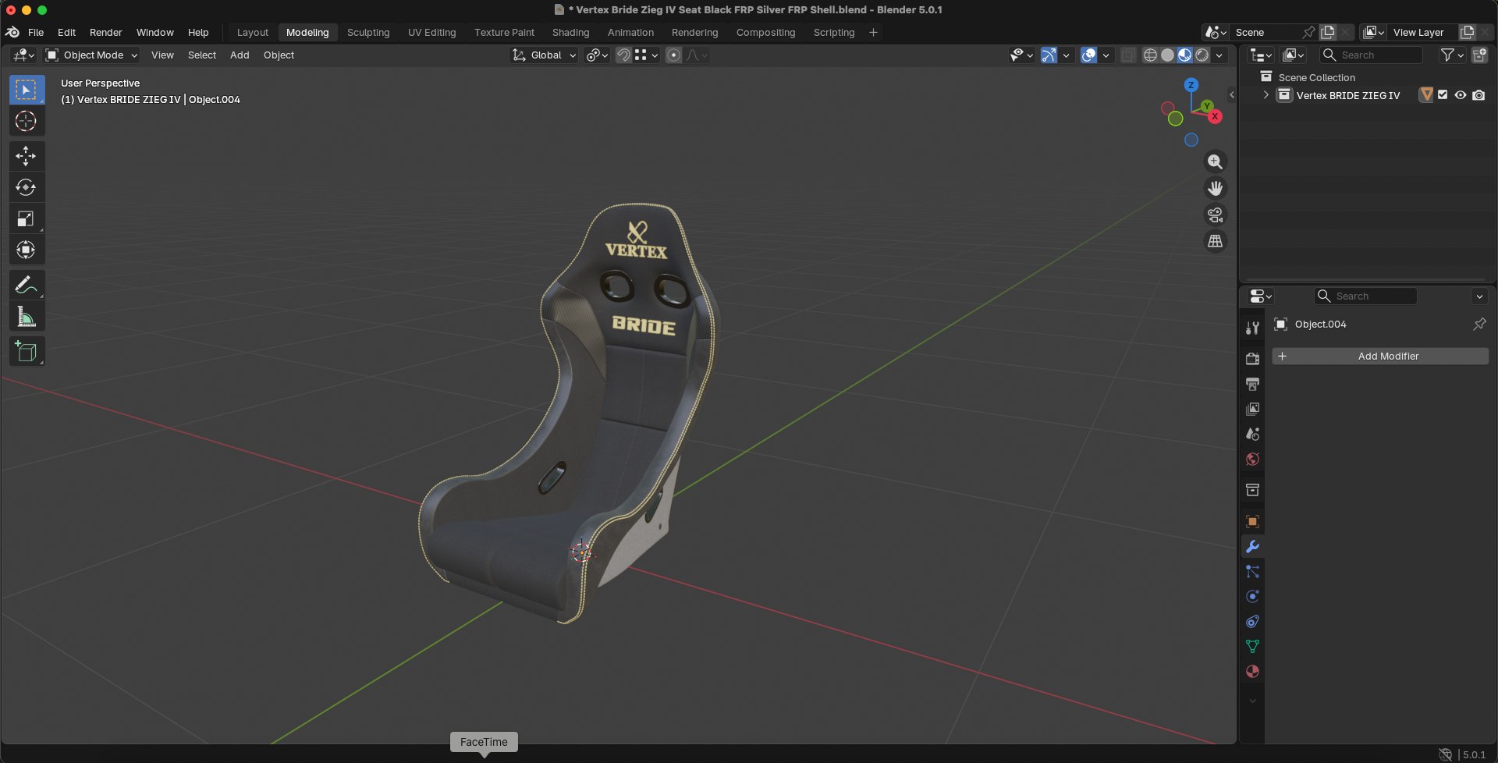The image size is (1498, 763).
Task: Switch to solid viewport shading
Action: [1167, 55]
